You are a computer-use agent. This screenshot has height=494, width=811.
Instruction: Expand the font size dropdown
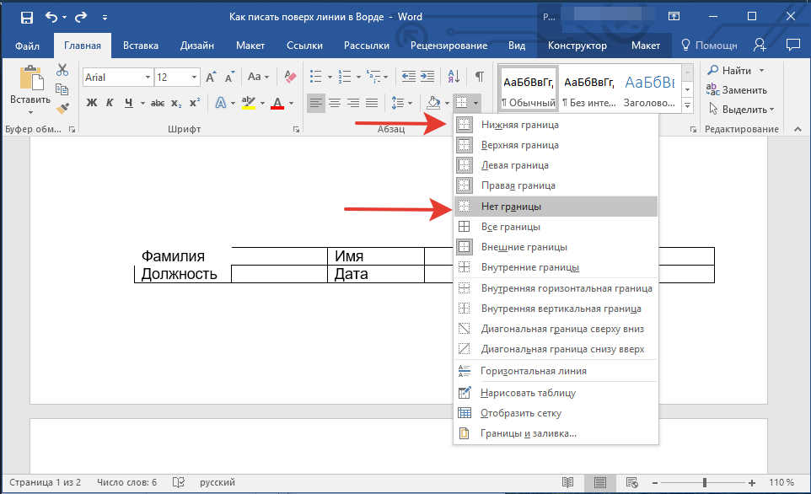coord(195,78)
